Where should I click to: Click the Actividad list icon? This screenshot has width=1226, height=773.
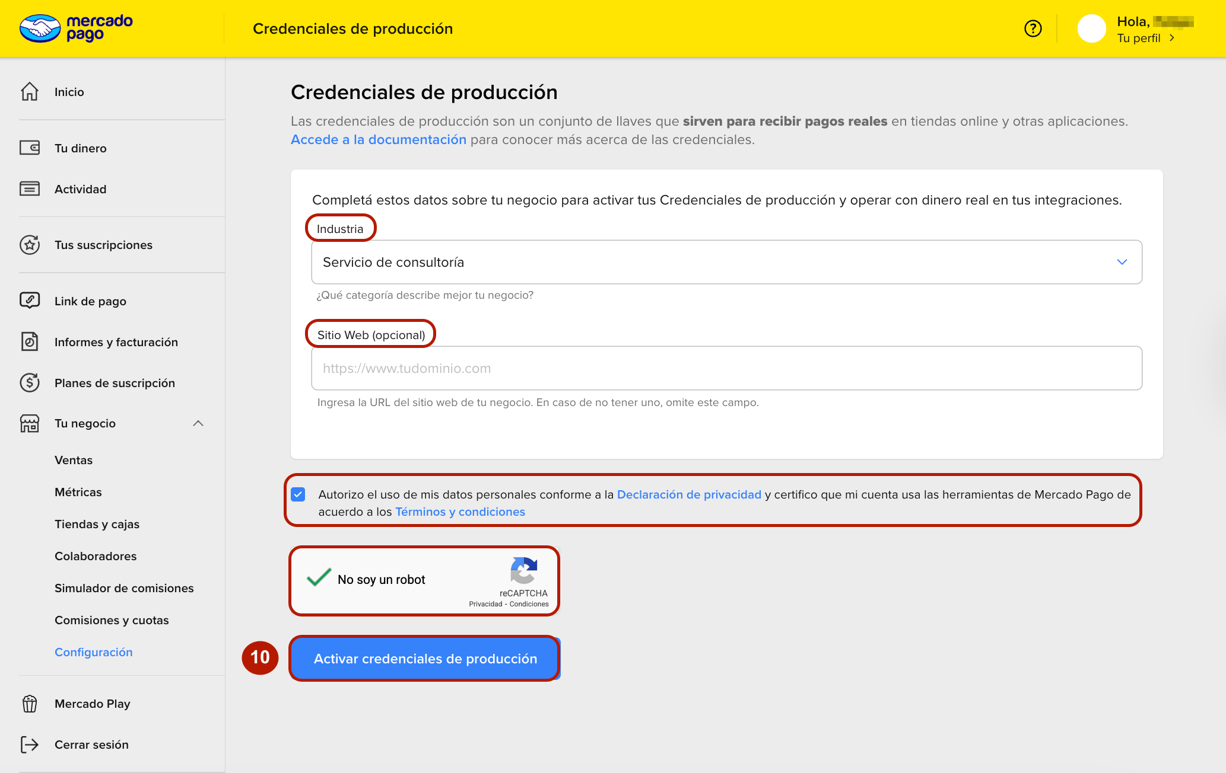(30, 189)
